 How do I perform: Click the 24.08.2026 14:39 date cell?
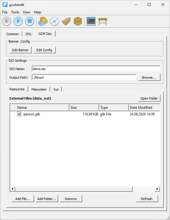pyautogui.click(x=142, y=114)
